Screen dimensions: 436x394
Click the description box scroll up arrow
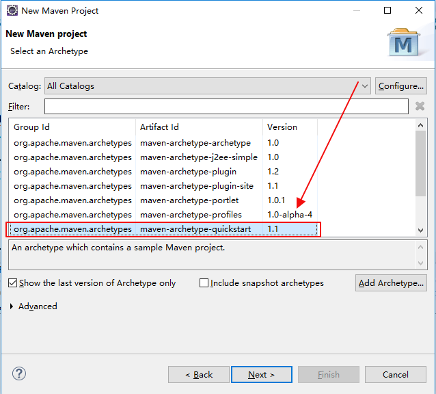tap(420, 247)
